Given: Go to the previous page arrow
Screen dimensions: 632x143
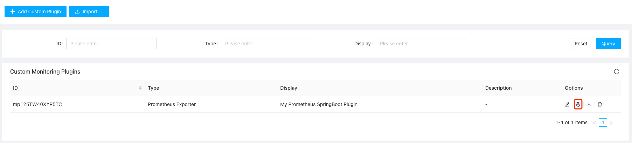Looking at the screenshot, I should coord(594,123).
